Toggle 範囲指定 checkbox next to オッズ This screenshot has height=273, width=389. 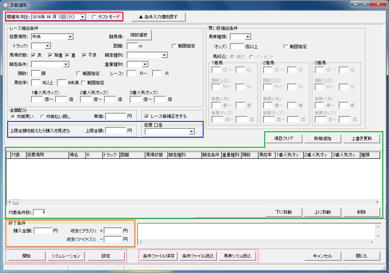pyautogui.click(x=286, y=46)
